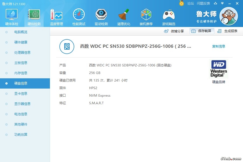Click firmware value HPS2
The image size is (243, 162).
tap(93, 88)
